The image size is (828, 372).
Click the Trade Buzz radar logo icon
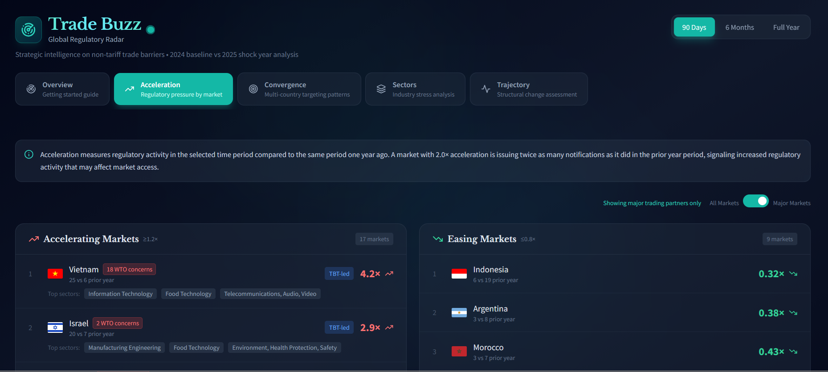pyautogui.click(x=29, y=30)
